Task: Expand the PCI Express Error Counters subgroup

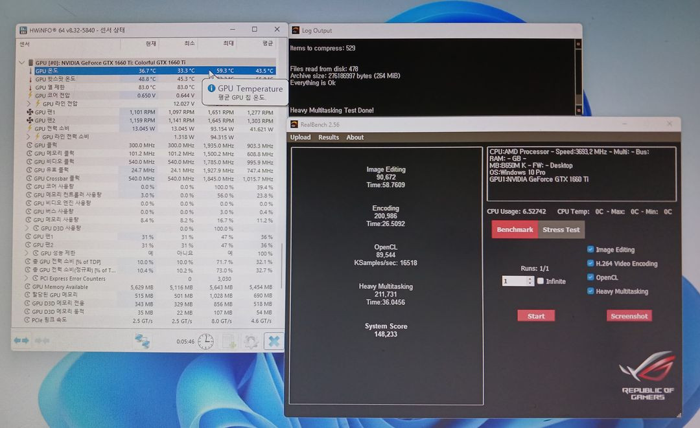Action: click(27, 278)
